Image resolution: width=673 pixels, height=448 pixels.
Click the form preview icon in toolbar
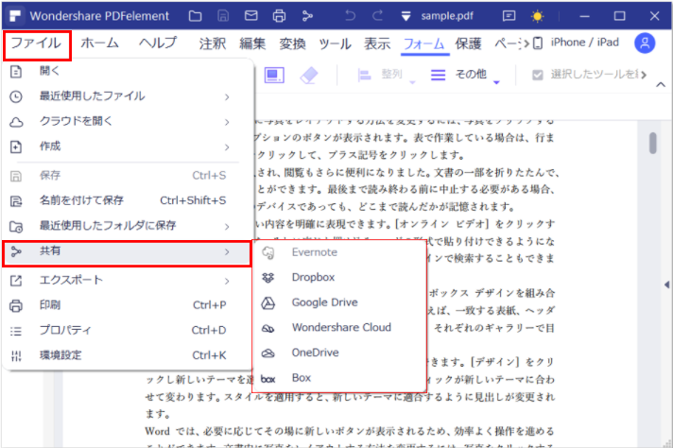(x=274, y=75)
